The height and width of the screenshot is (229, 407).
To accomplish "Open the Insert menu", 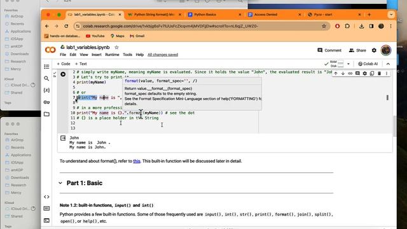I will coord(96,55).
